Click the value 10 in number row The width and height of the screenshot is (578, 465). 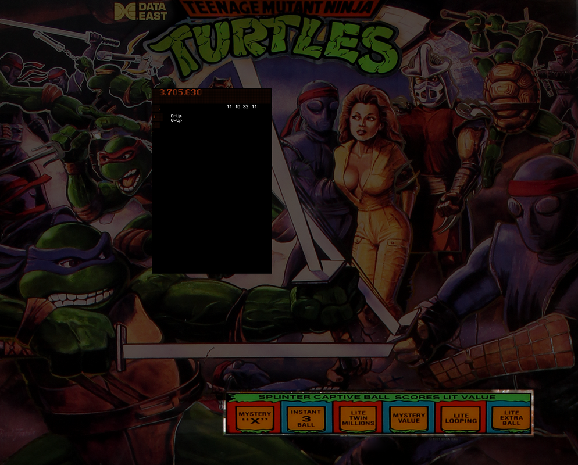[237, 106]
